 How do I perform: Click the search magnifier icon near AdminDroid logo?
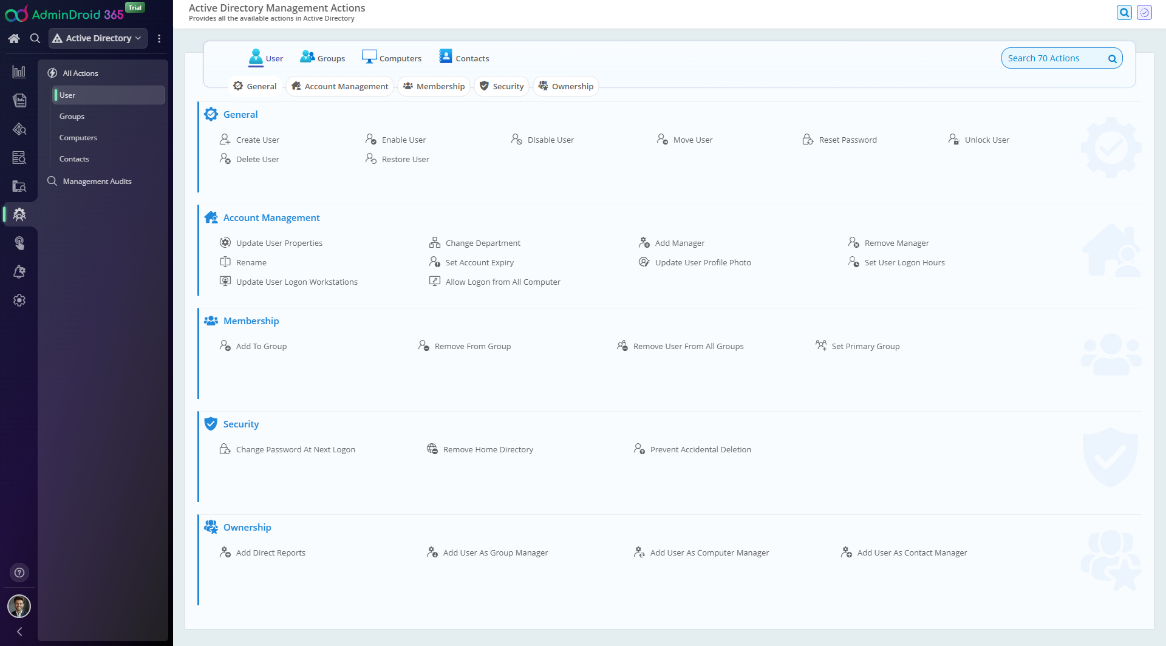pos(35,38)
